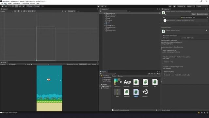Open the Window menu
This screenshot has height=118, width=209.
coord(33,4)
